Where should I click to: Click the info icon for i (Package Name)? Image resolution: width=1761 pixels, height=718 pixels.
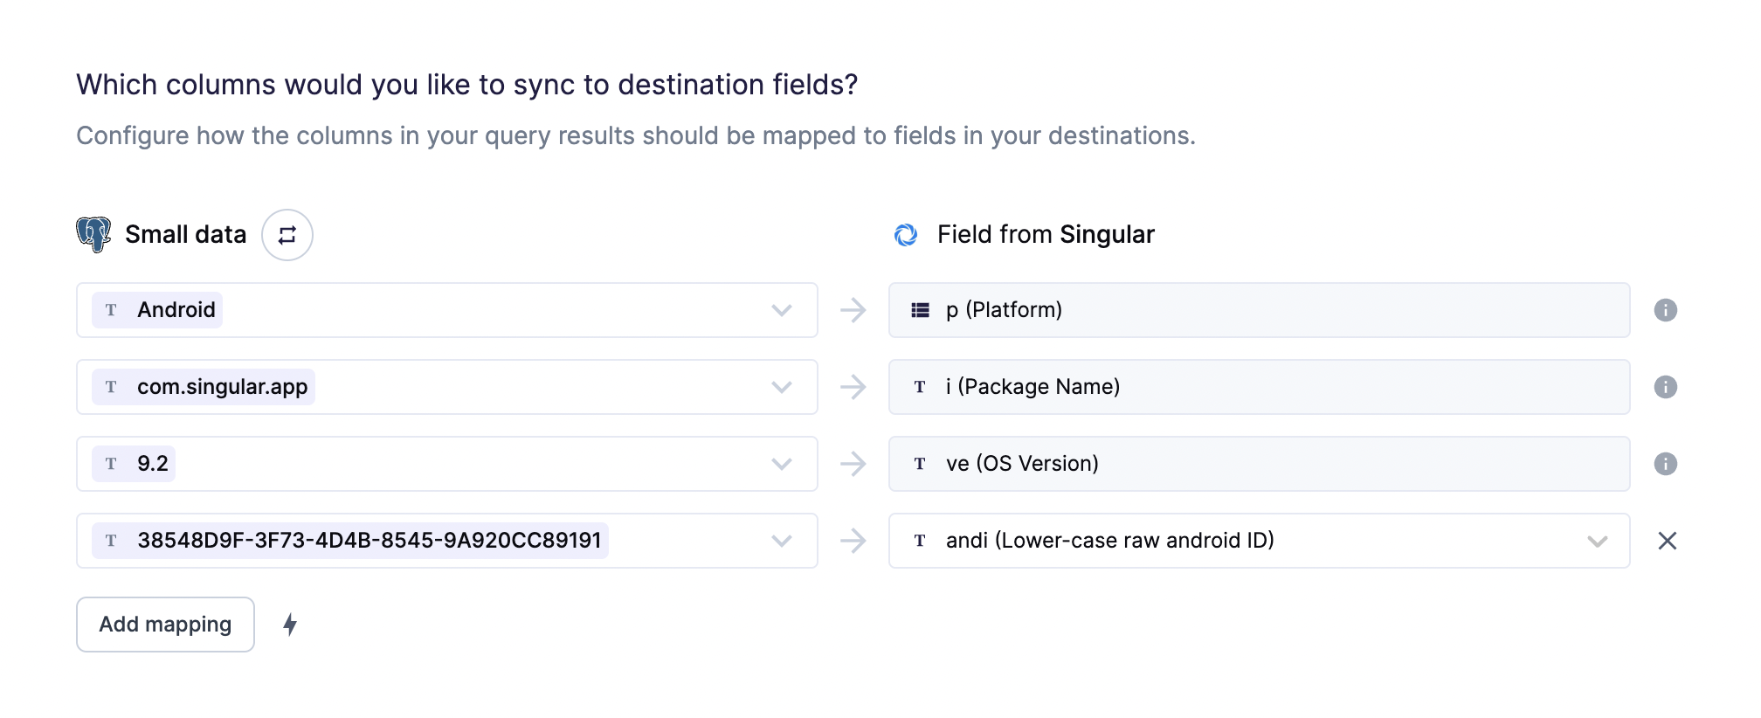pos(1666,387)
